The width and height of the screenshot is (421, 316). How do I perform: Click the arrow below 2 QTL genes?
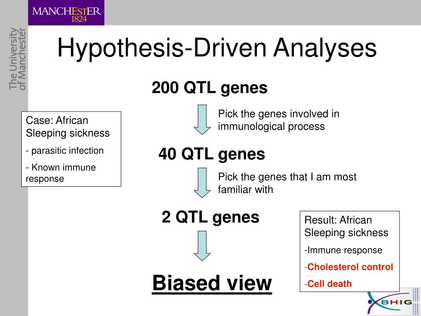coord(202,246)
